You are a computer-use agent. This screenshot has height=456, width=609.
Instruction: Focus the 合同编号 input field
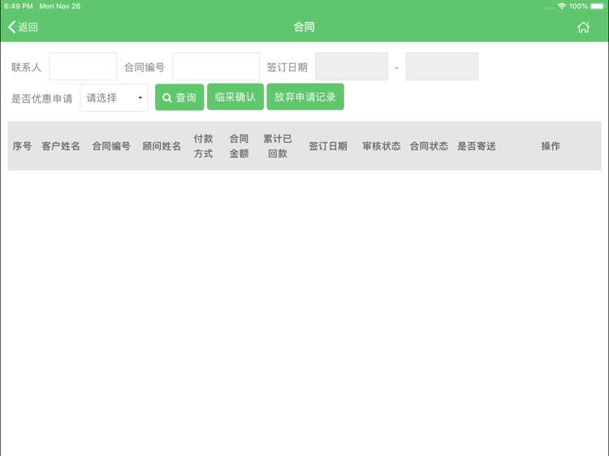coord(216,67)
